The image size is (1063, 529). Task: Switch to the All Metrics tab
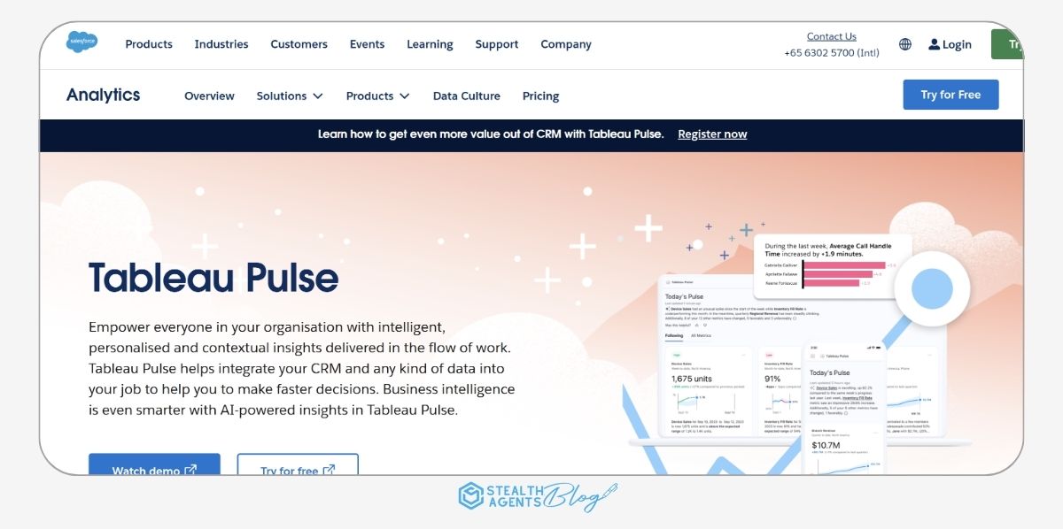pos(701,335)
